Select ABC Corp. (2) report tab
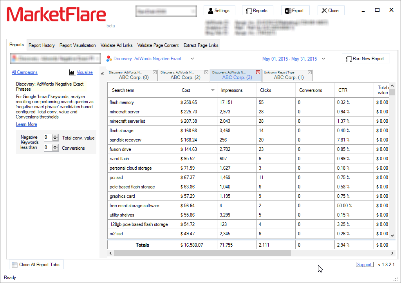Image resolution: width=401 pixels, height=283 pixels. tap(184, 75)
